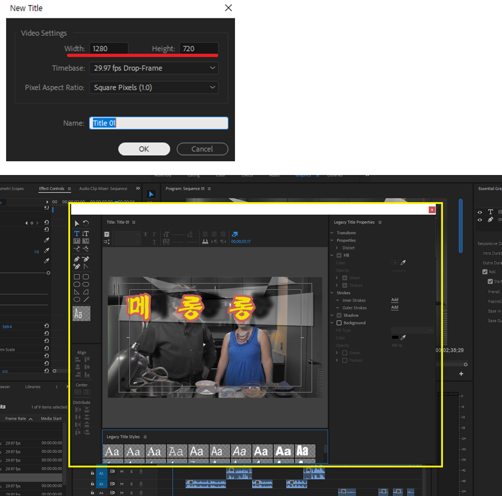Click Cancel in the New Title dialog
502x496 pixels.
pos(202,149)
